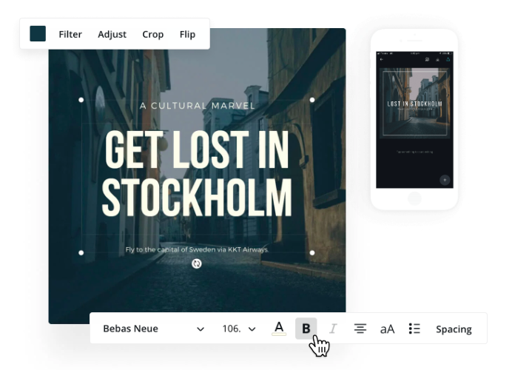Expand the font list chevron beside Bebas Neue
This screenshot has height=370, width=532.
click(x=201, y=329)
